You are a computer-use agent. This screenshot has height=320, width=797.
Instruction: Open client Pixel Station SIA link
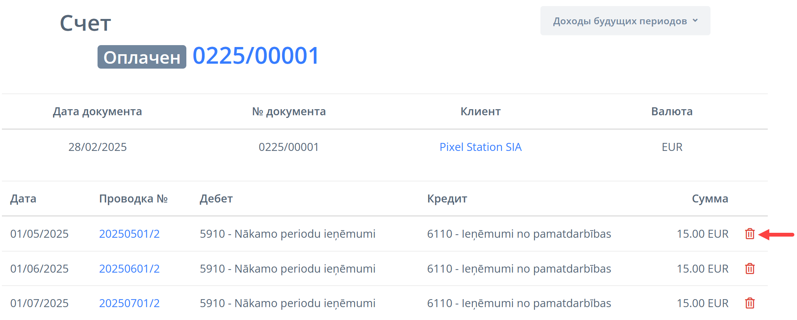coord(480,147)
